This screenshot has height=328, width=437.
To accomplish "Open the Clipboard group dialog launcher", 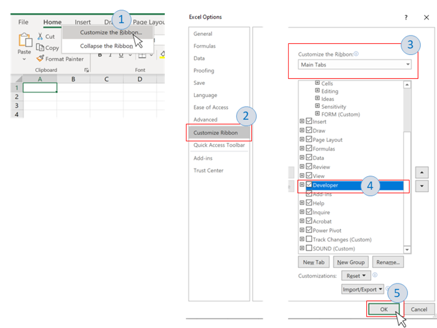I will [86, 70].
